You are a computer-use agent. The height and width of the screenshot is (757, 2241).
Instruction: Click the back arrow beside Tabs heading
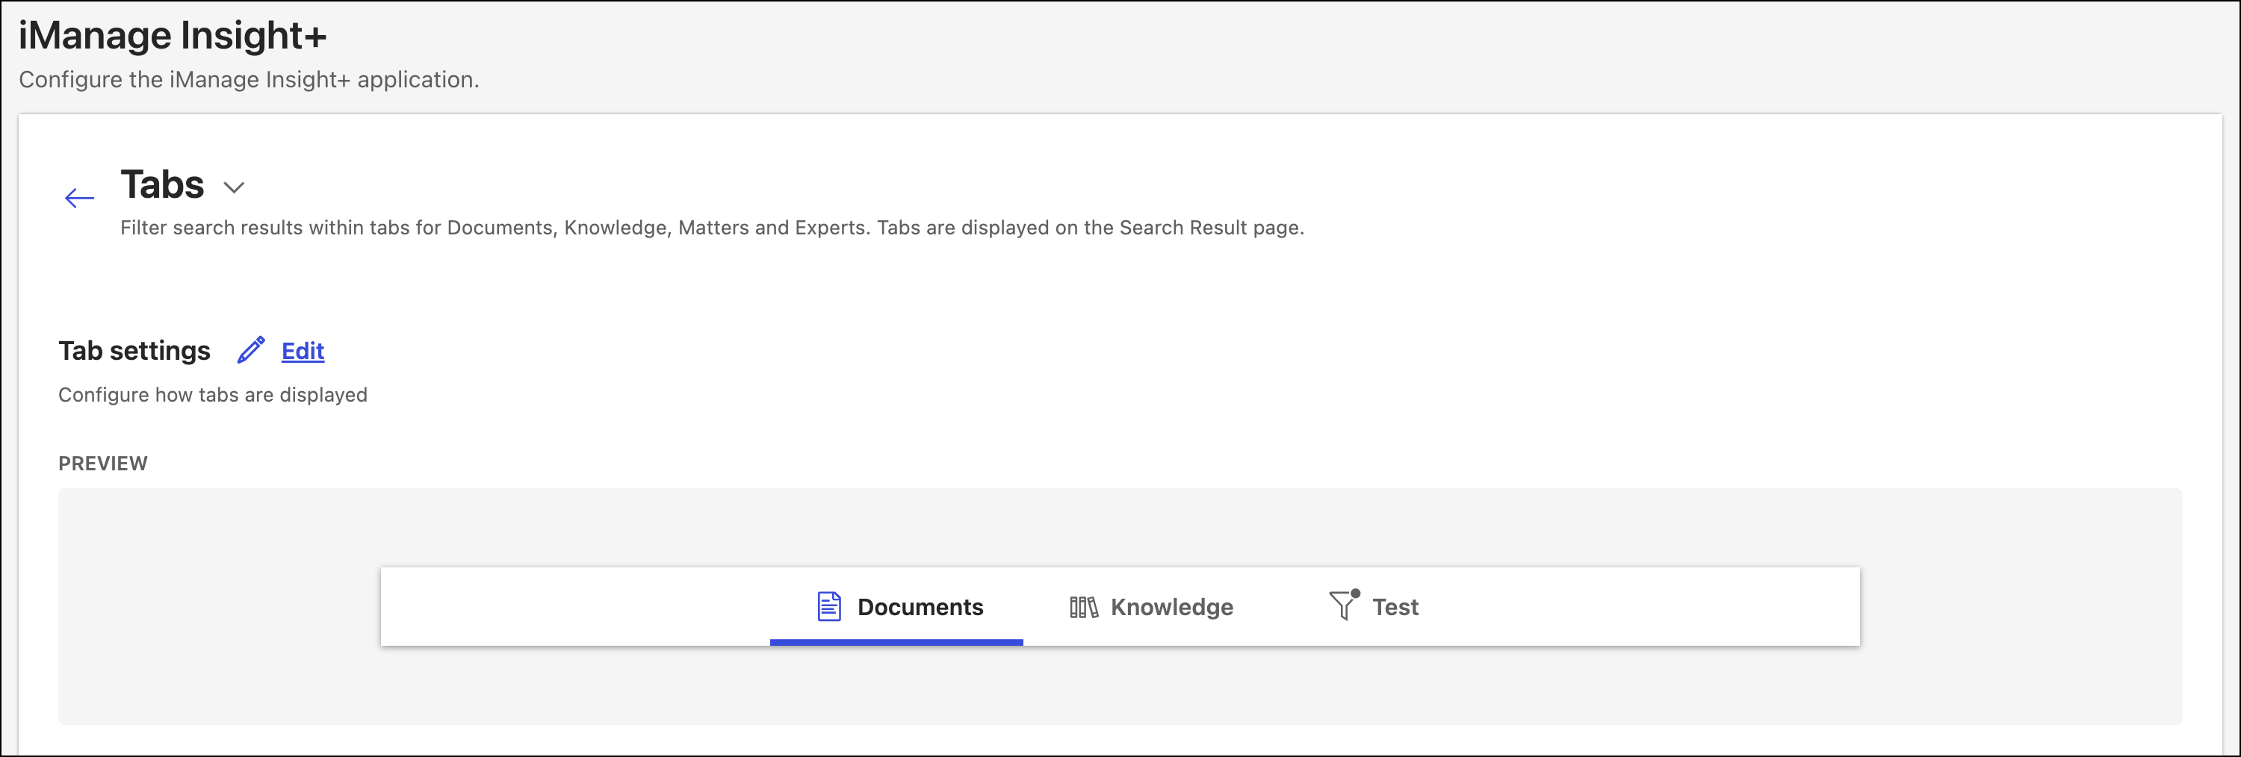coord(79,198)
